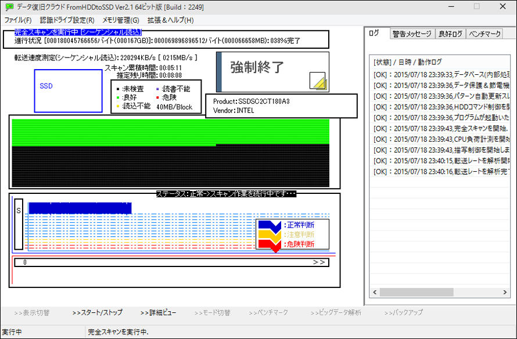This screenshot has width=517, height=339.
Task: Click the 転送速度測定 speed line
Action: coord(106,57)
